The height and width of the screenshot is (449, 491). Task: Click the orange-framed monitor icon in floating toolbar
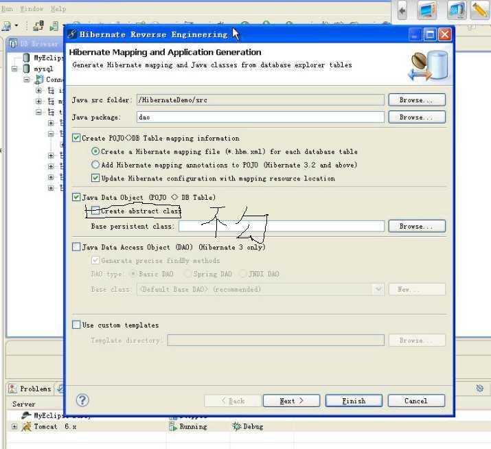[x=427, y=10]
